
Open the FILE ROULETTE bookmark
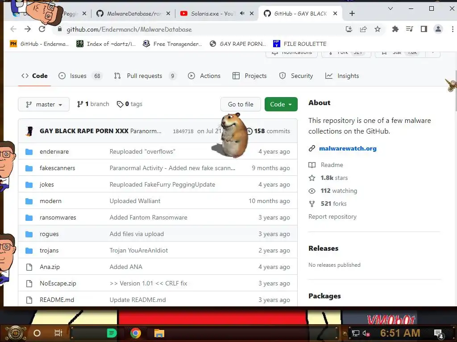(x=300, y=44)
